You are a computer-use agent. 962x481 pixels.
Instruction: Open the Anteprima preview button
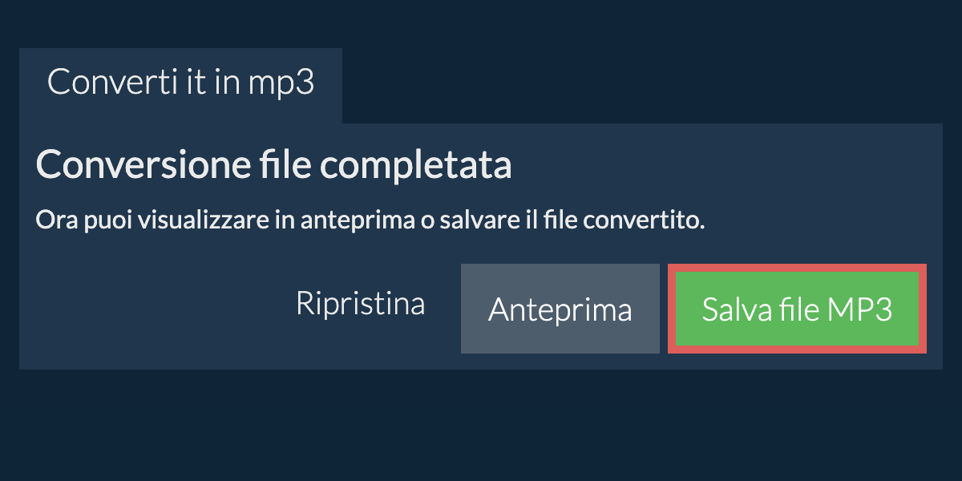pos(560,309)
